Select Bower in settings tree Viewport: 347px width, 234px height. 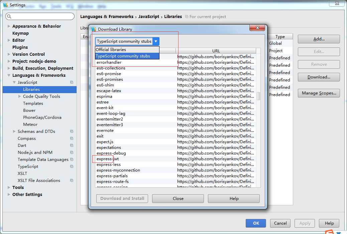pos(29,110)
